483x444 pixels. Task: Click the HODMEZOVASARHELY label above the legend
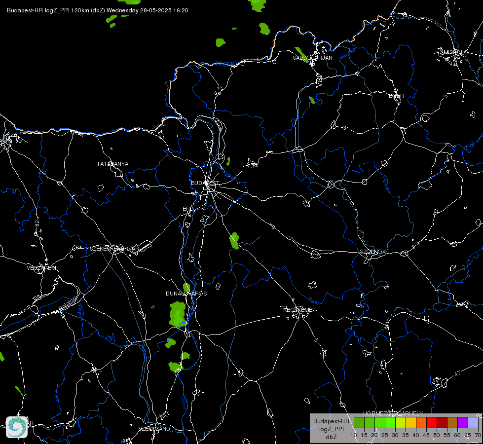click(x=393, y=413)
